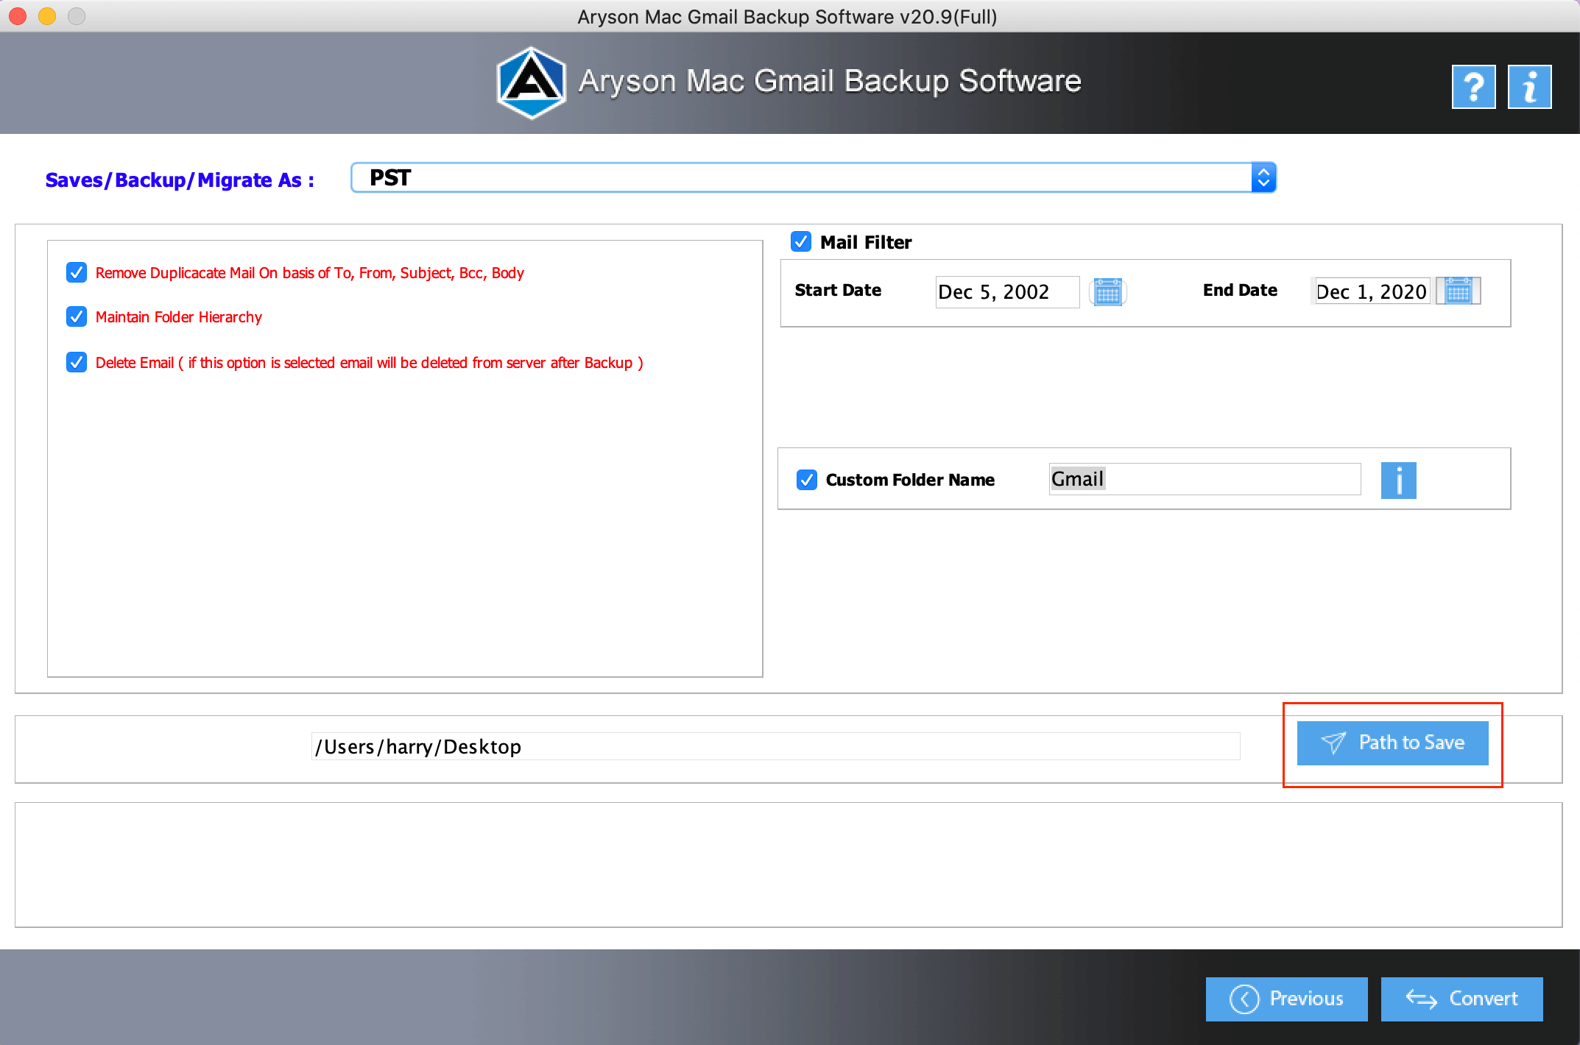Click the /Users/harry/Desktop path field

coord(775,746)
